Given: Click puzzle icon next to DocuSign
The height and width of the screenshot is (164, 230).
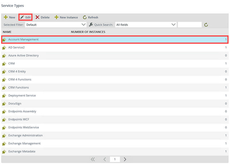Looking at the screenshot, I should [x=4, y=104].
